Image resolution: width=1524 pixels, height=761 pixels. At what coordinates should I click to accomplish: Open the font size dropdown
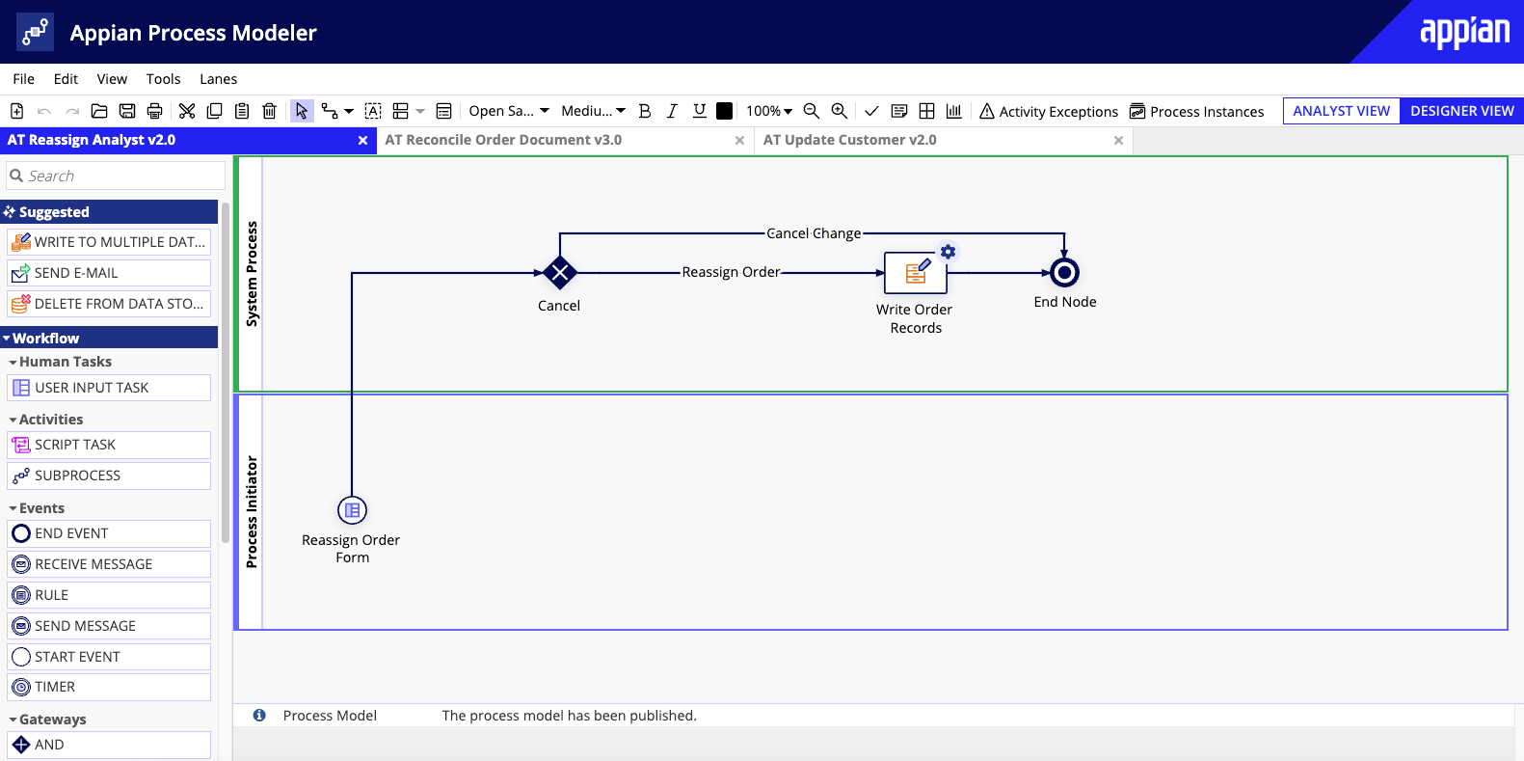(593, 111)
